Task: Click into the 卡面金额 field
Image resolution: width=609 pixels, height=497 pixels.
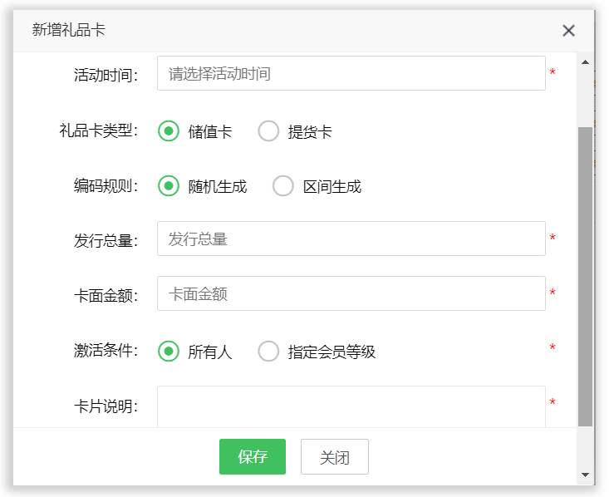Action: (x=351, y=294)
